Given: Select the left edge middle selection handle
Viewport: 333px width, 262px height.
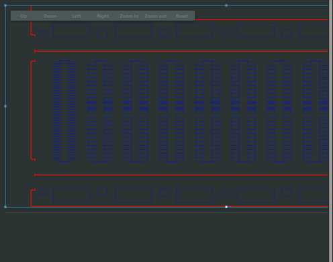Looking at the screenshot, I should tap(5, 106).
